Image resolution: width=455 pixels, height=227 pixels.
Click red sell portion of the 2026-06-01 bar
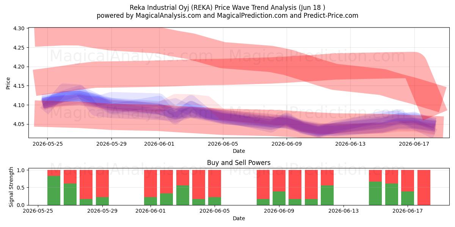coord(151,183)
